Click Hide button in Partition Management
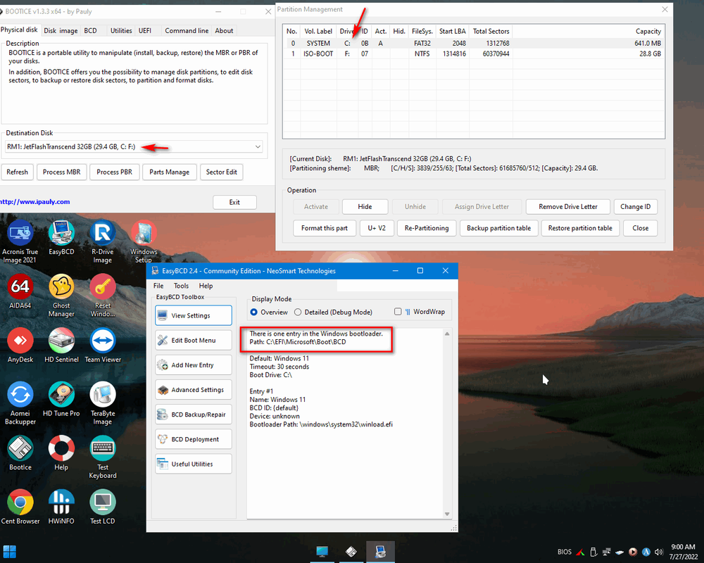 (365, 206)
